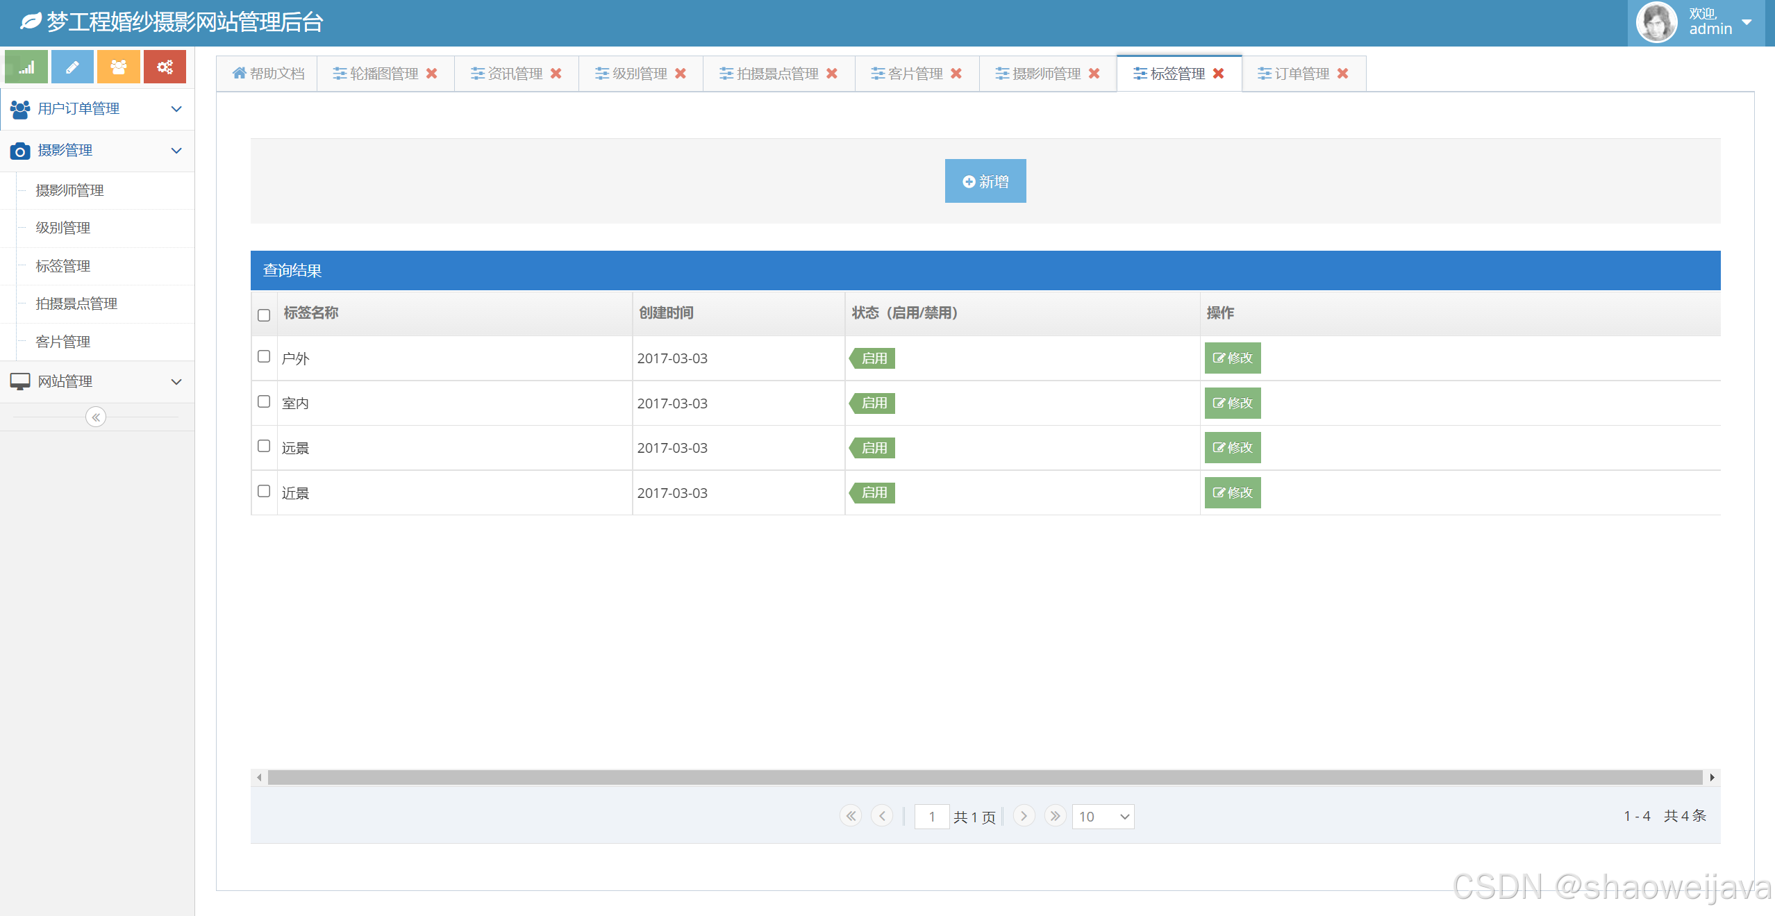Viewport: 1775px width, 916px height.
Task: Click the horizontal scrollbar under the table
Action: tap(985, 777)
